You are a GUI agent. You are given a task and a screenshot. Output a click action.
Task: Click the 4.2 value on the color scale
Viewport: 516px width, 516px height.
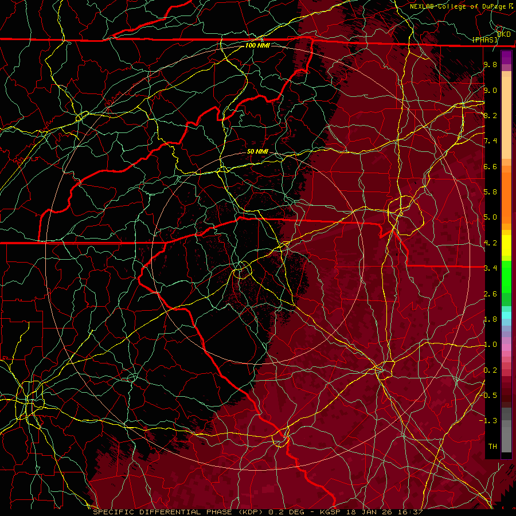490,243
